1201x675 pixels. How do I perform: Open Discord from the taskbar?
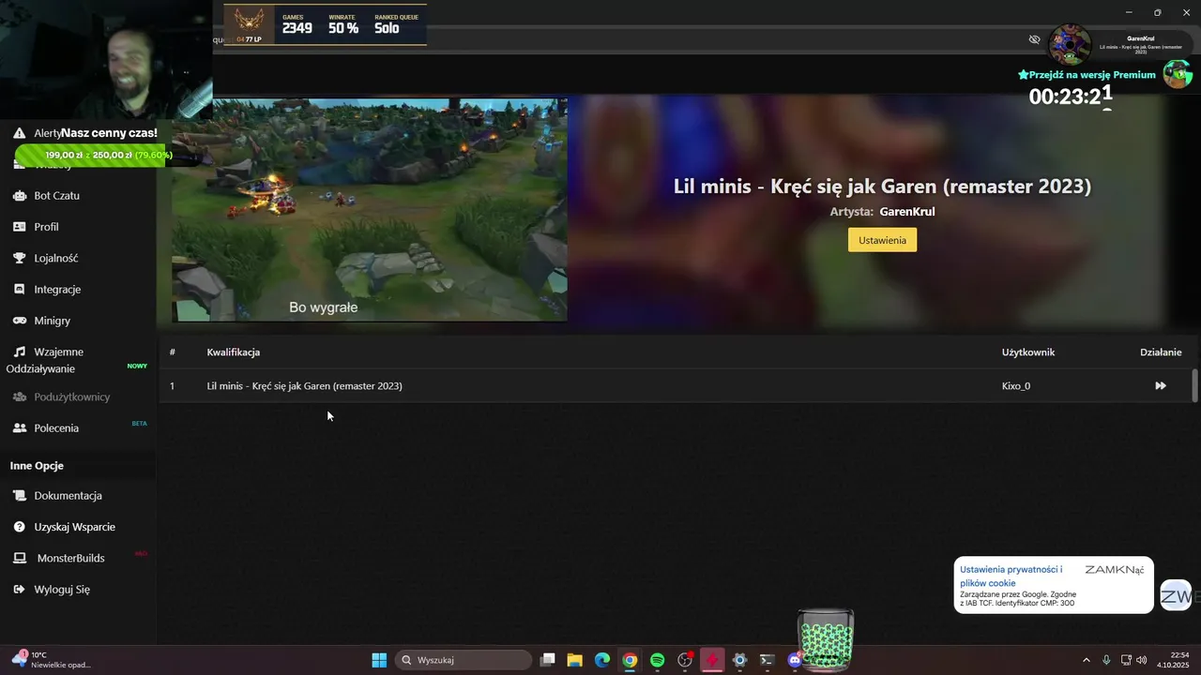pos(795,660)
